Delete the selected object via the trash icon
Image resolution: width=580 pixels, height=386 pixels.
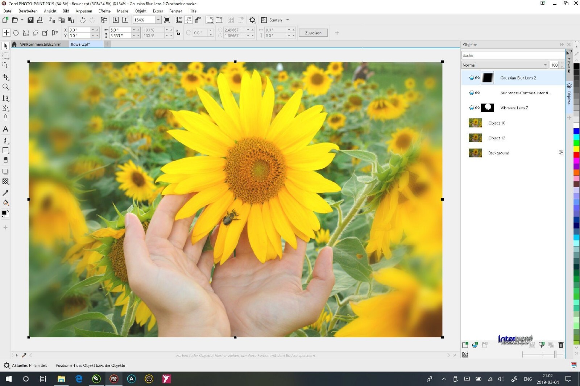click(x=561, y=345)
